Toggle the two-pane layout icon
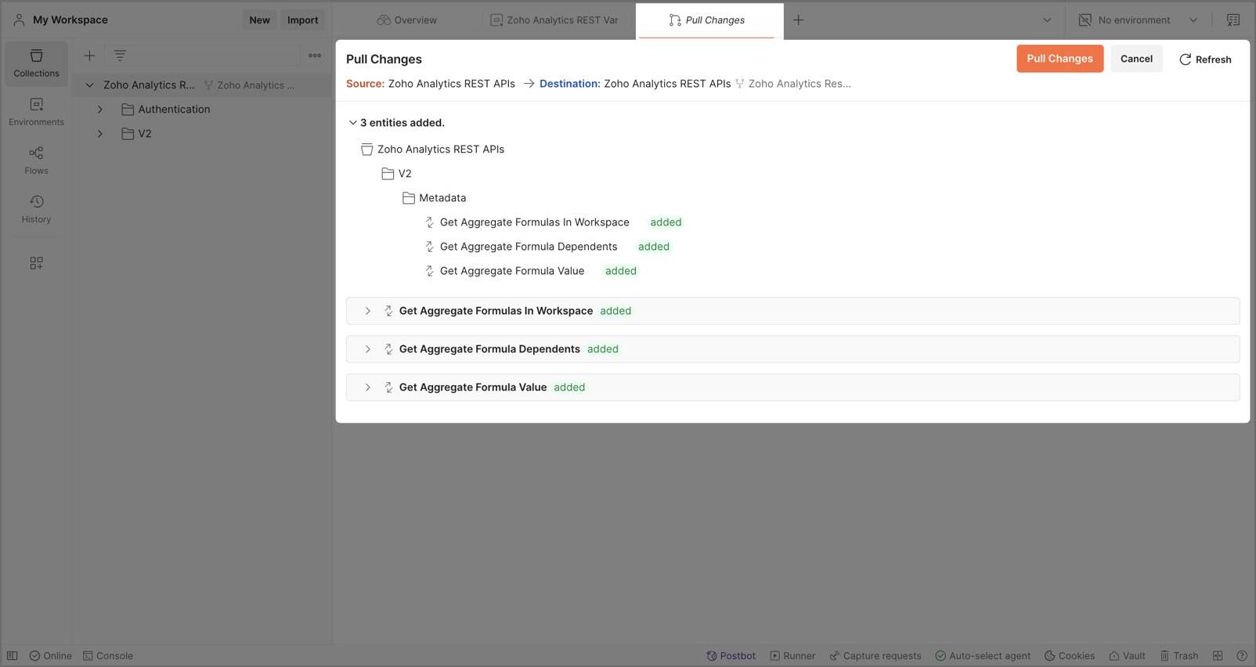The image size is (1256, 667). click(1218, 656)
